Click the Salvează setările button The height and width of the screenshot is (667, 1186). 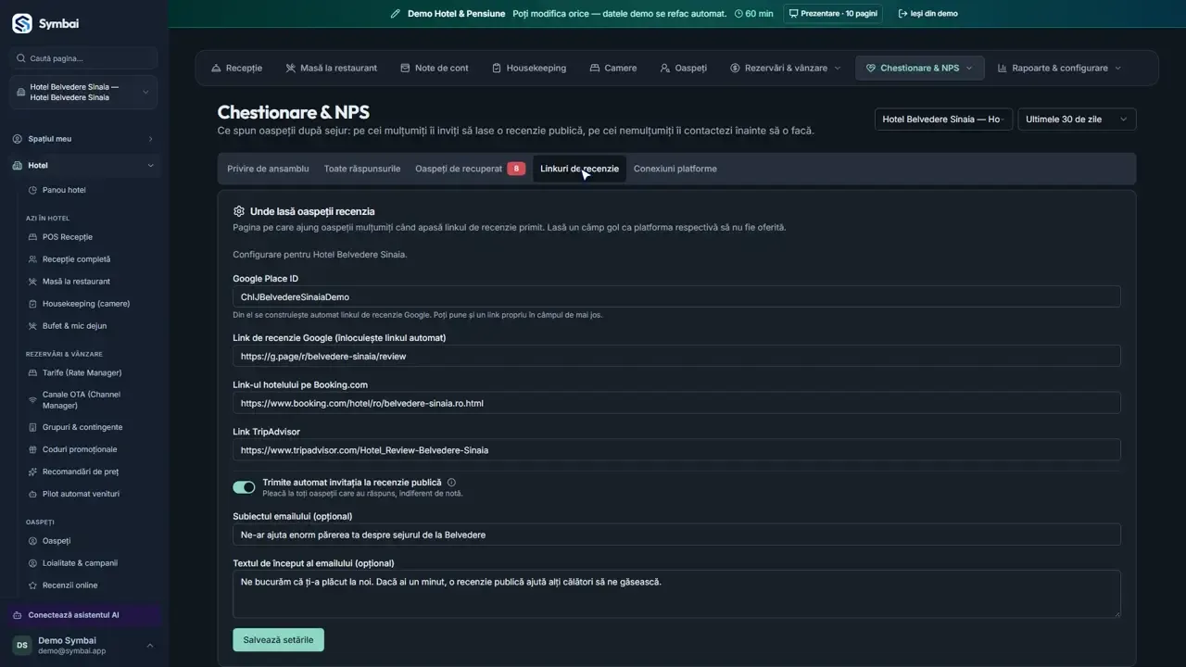(x=278, y=640)
